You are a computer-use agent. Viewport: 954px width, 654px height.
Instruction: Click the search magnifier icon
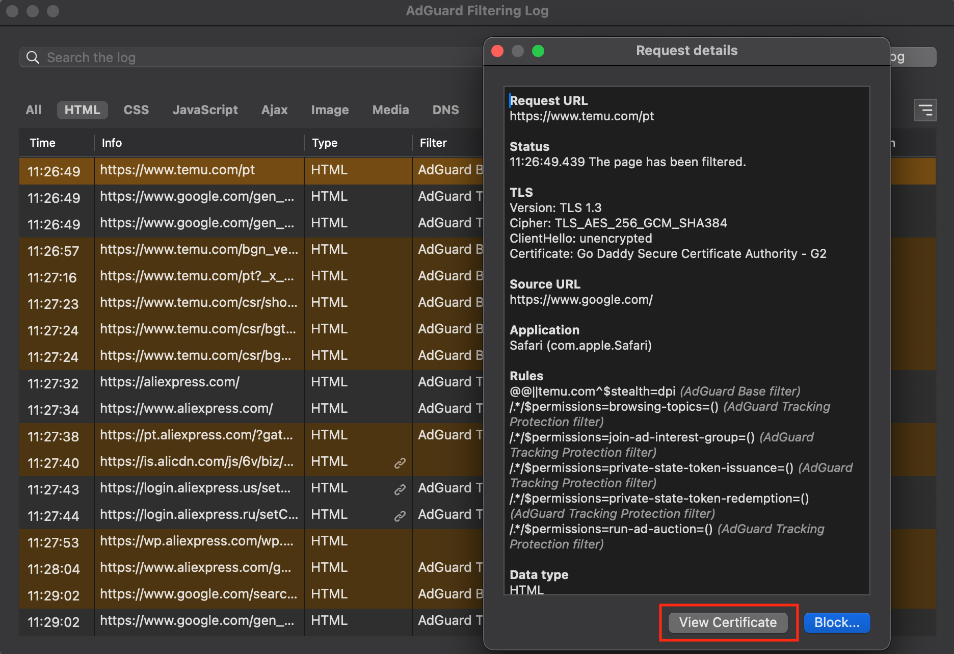[x=33, y=58]
